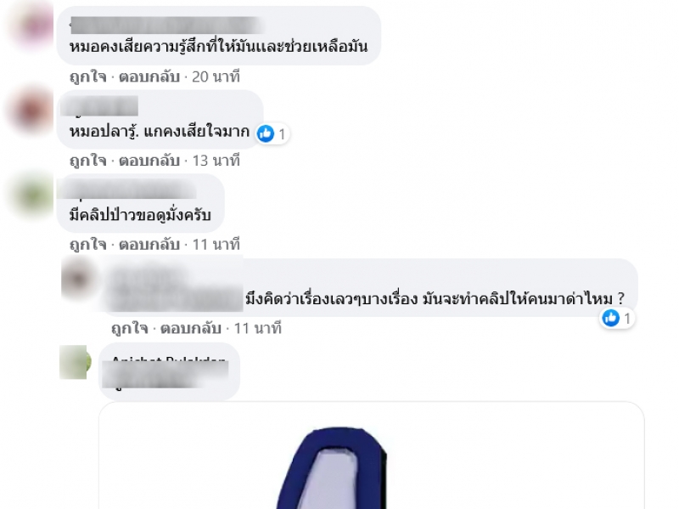Click ถูกใจ under the มึงคิดว่าเรื่องเลวๆ reply
This screenshot has height=509, width=679.
[130, 329]
